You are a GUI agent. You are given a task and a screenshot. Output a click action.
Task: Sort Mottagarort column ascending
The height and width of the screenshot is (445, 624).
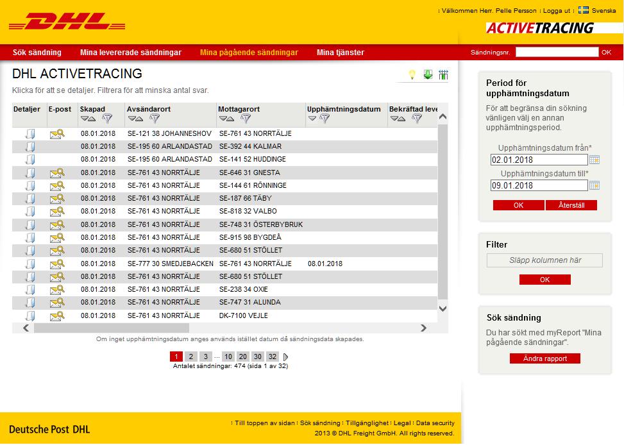pos(230,119)
